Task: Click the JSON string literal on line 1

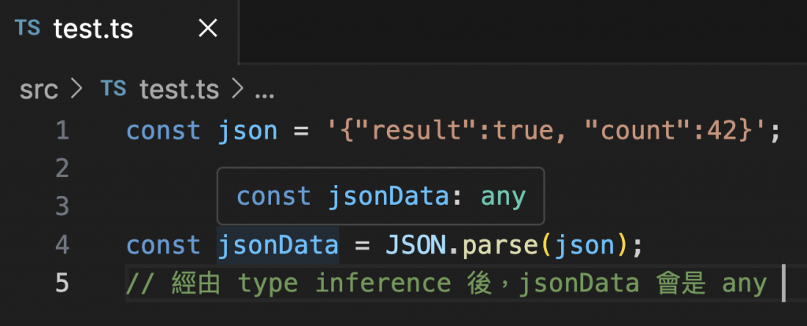Action: (549, 131)
